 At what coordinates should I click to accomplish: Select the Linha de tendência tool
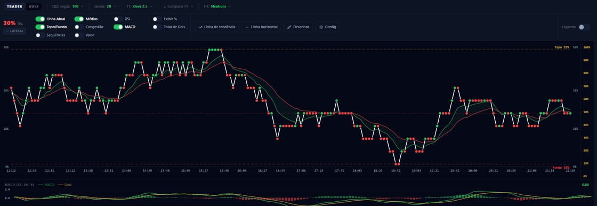click(216, 27)
